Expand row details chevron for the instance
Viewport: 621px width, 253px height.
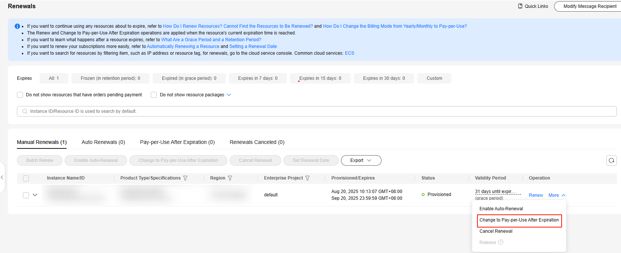(x=35, y=195)
